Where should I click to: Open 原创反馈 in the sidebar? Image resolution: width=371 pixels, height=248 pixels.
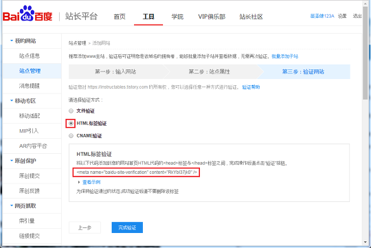click(x=30, y=191)
